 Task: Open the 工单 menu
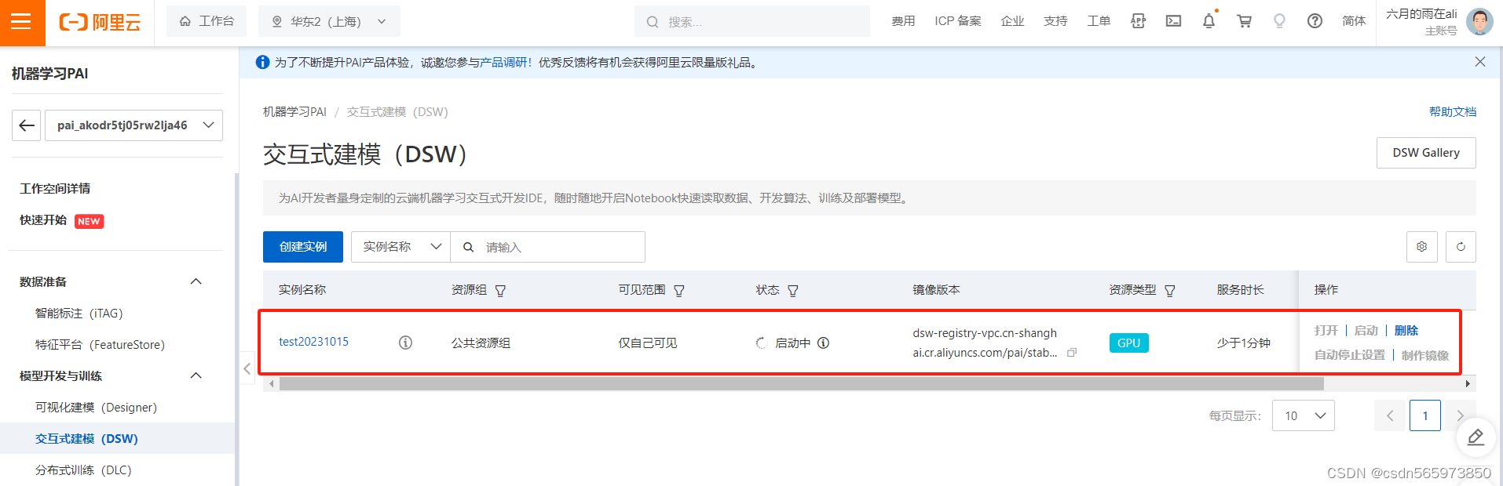[1099, 21]
